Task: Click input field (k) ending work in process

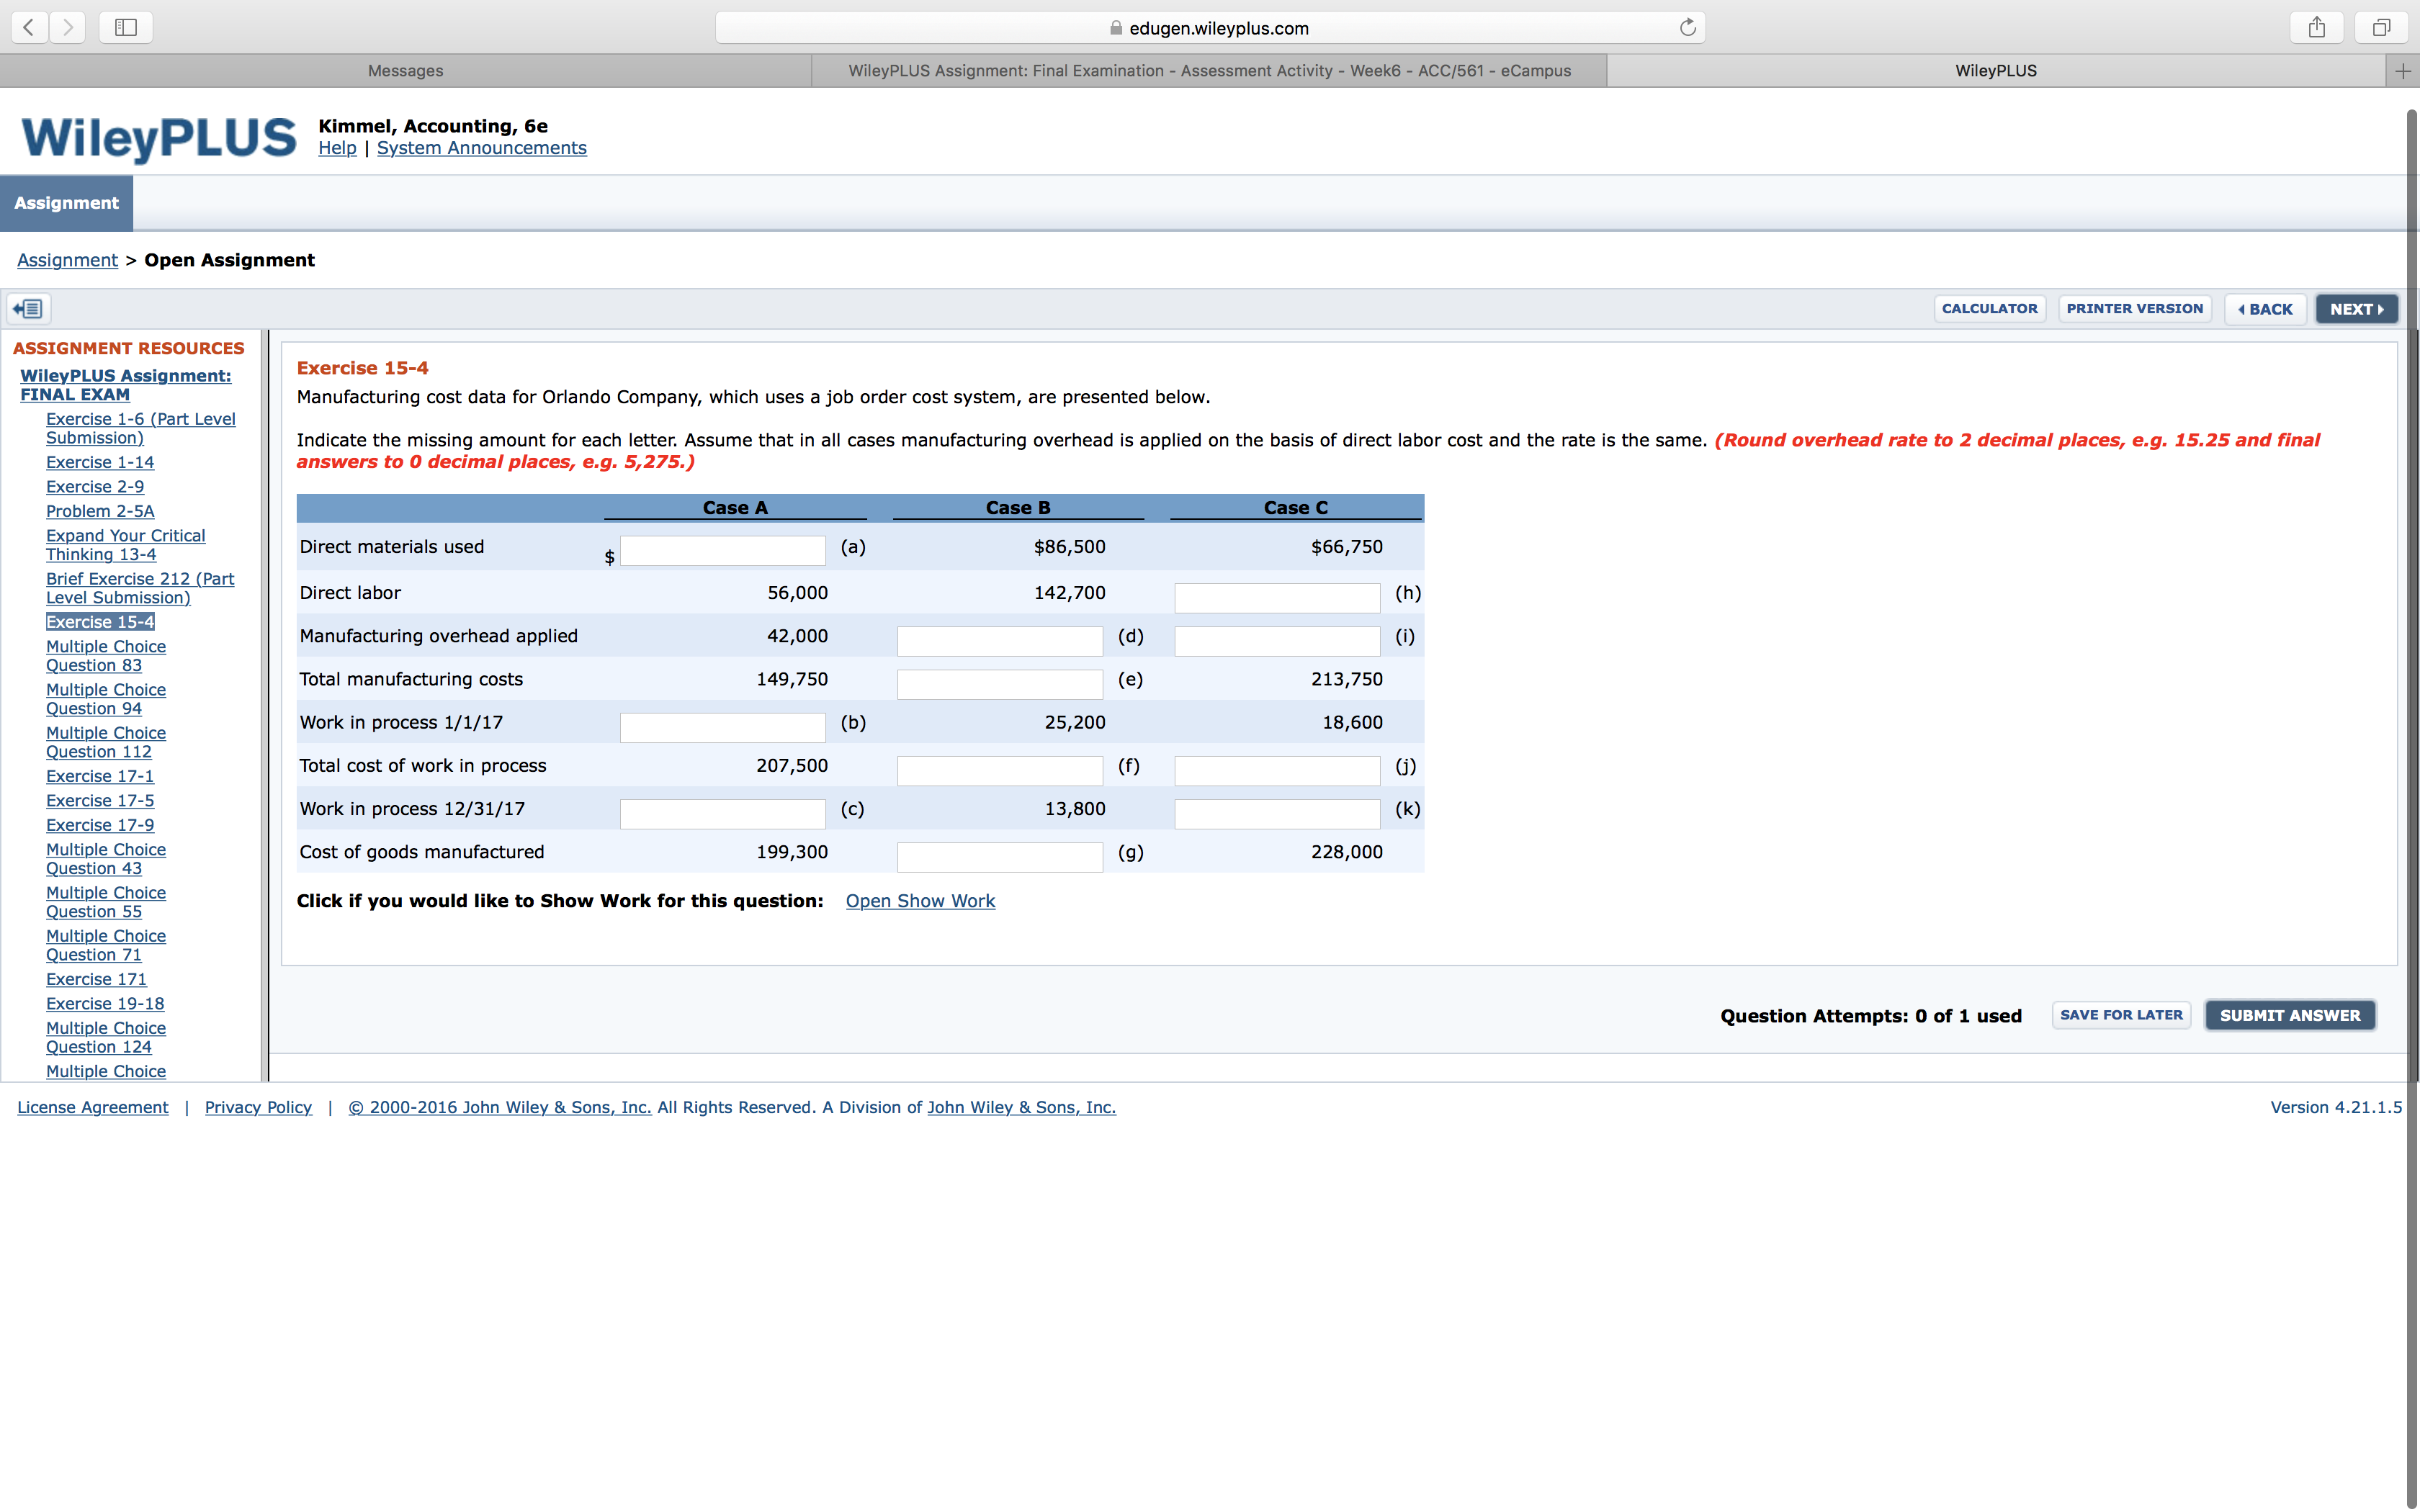Action: point(1277,813)
